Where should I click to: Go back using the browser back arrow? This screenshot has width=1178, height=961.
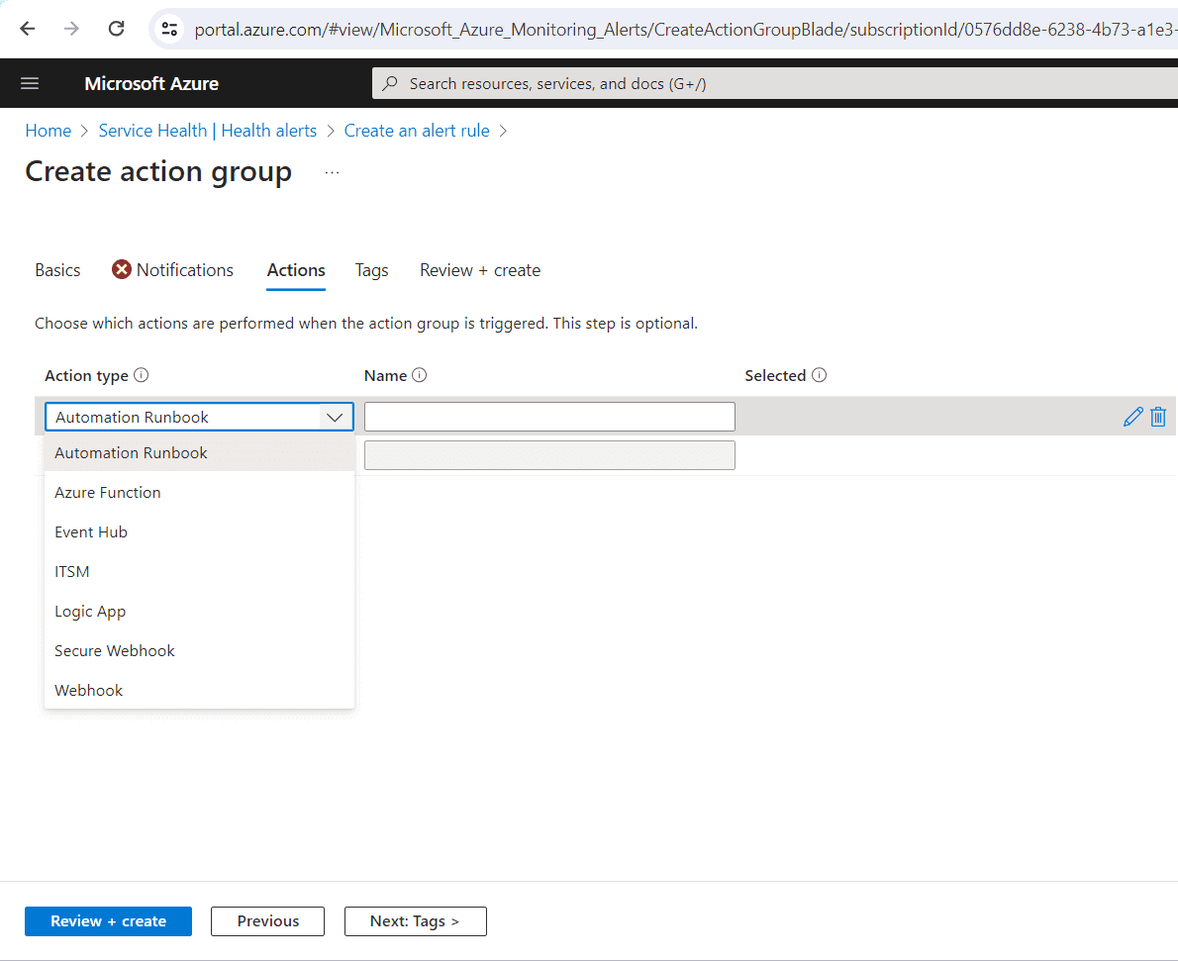pyautogui.click(x=28, y=29)
